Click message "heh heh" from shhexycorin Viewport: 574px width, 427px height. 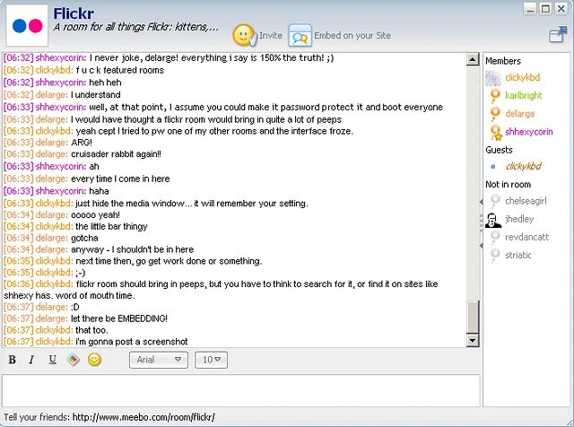pyautogui.click(x=105, y=83)
